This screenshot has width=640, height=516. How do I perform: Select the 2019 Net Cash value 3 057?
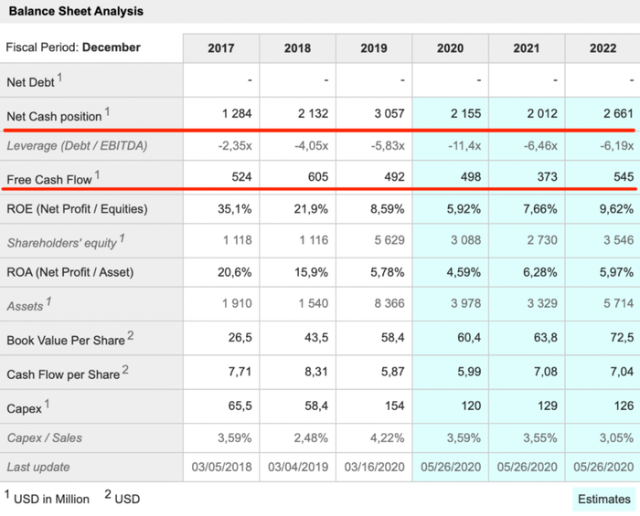point(389,113)
